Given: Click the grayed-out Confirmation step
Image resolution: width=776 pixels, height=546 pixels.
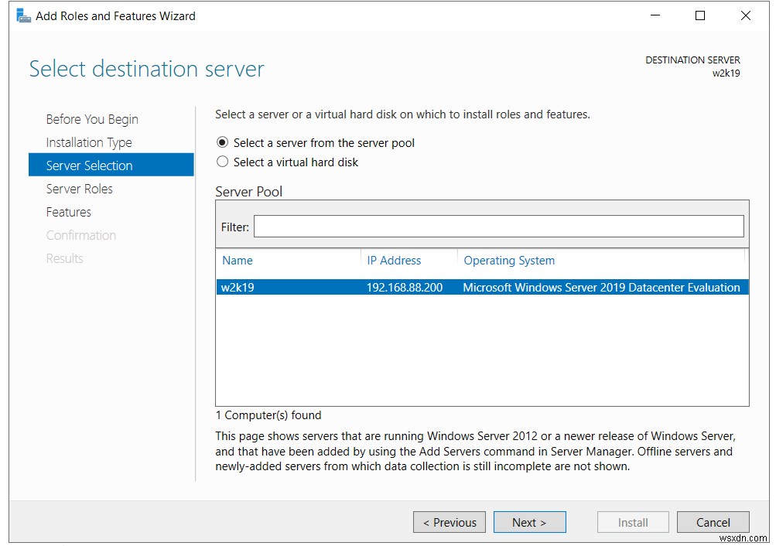Looking at the screenshot, I should 80,235.
